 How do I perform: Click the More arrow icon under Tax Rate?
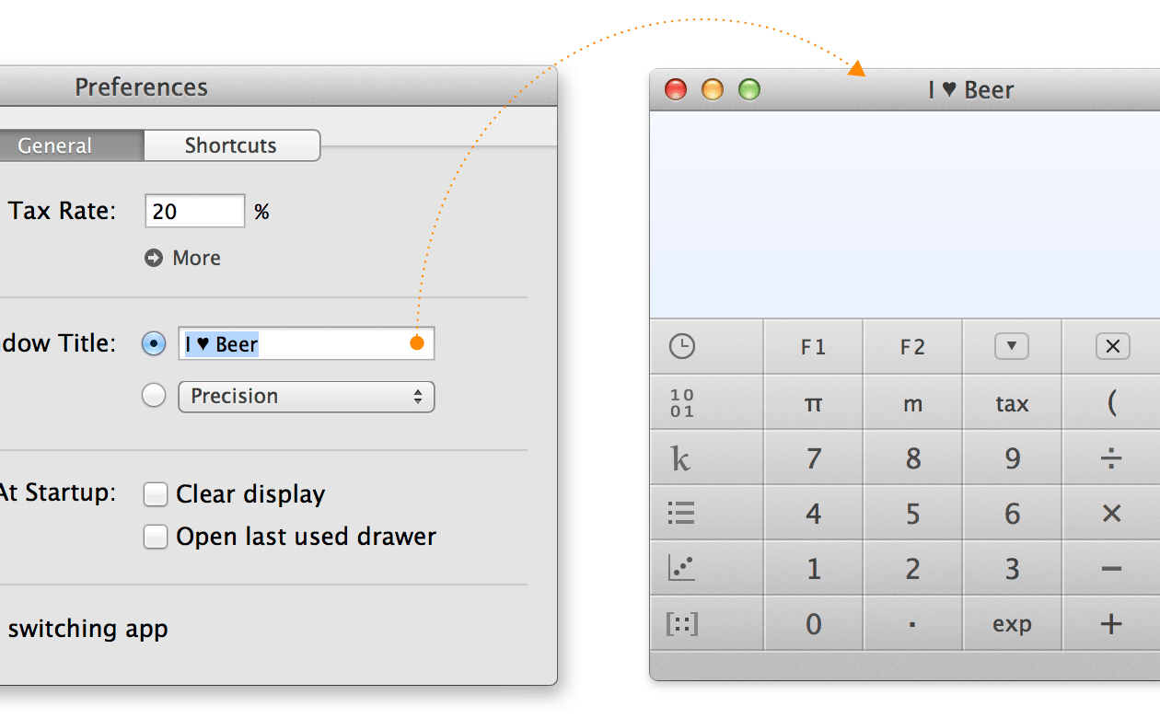coord(154,258)
